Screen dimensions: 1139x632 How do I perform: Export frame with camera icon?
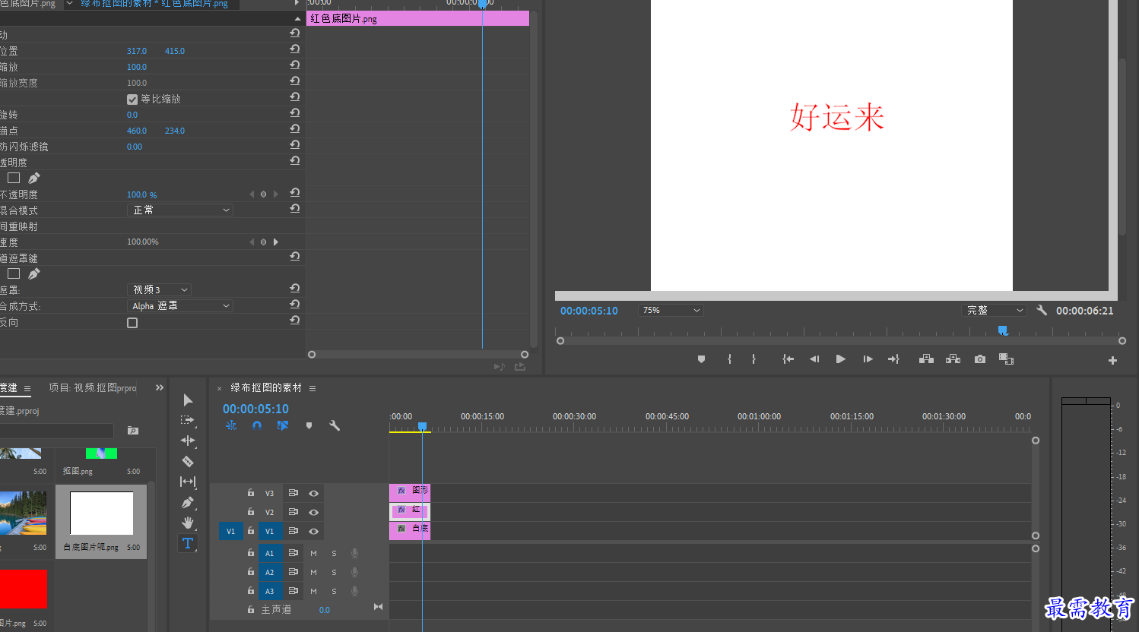[x=980, y=359]
